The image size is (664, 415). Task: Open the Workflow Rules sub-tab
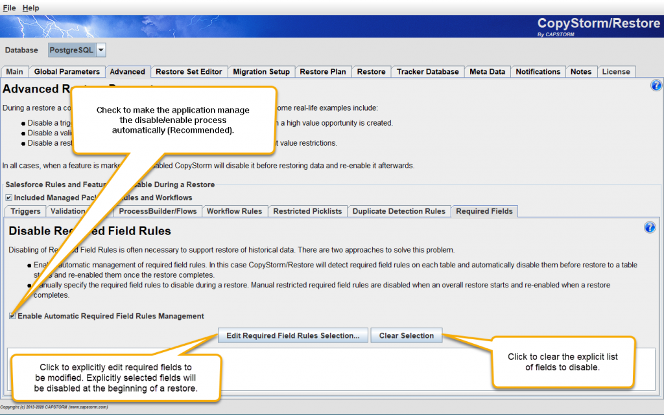tap(235, 211)
